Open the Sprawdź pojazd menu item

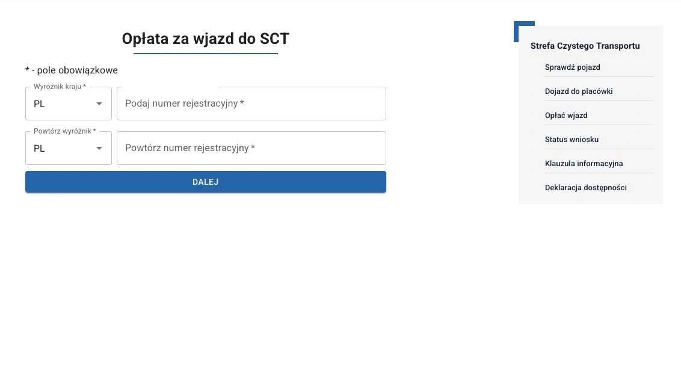pyautogui.click(x=573, y=67)
